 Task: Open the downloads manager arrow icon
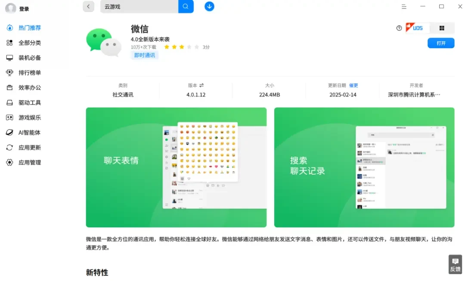(x=209, y=6)
